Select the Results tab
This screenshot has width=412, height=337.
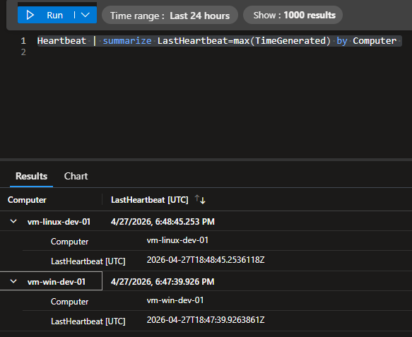[31, 176]
